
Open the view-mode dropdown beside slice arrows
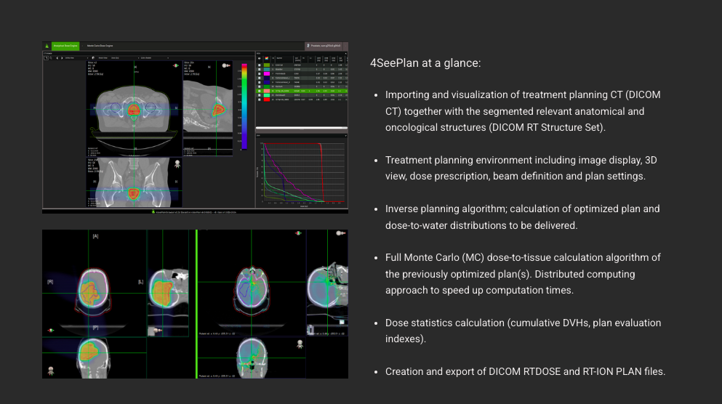pos(76,58)
